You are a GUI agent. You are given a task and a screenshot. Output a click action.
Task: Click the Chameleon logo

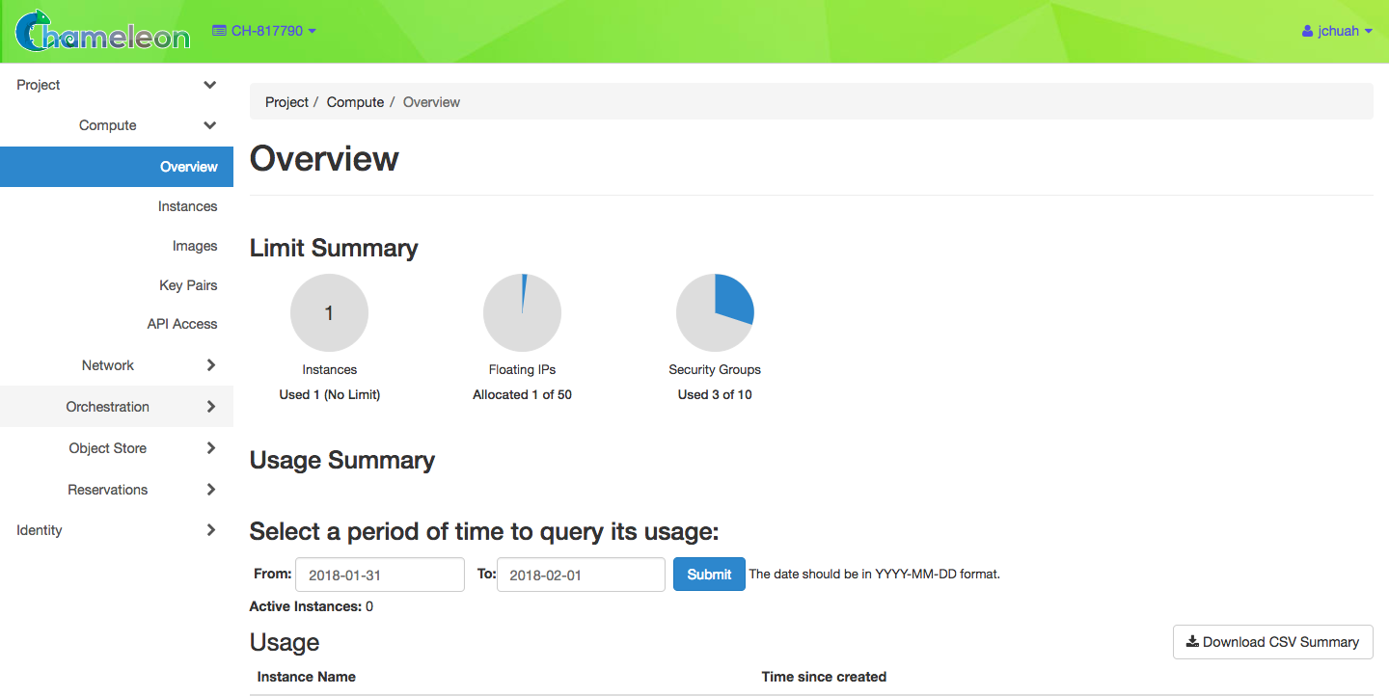point(102,31)
